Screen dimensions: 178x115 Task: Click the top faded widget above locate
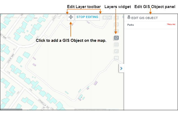(116, 18)
